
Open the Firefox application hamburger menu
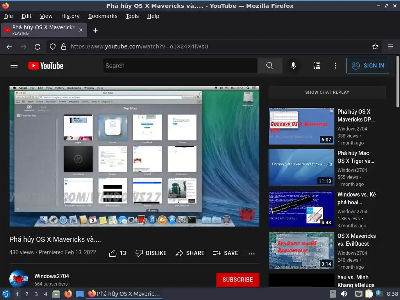(391, 46)
